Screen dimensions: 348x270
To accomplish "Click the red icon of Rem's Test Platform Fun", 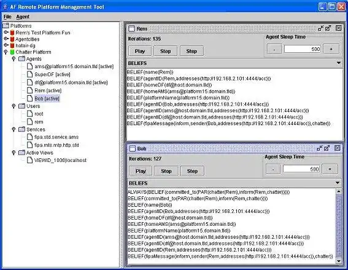I will point(12,33).
